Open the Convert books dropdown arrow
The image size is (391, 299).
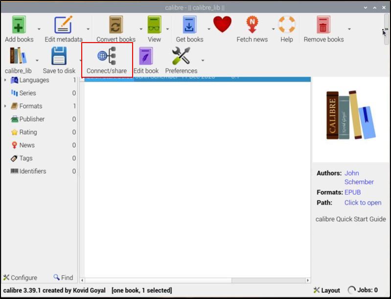(141, 29)
